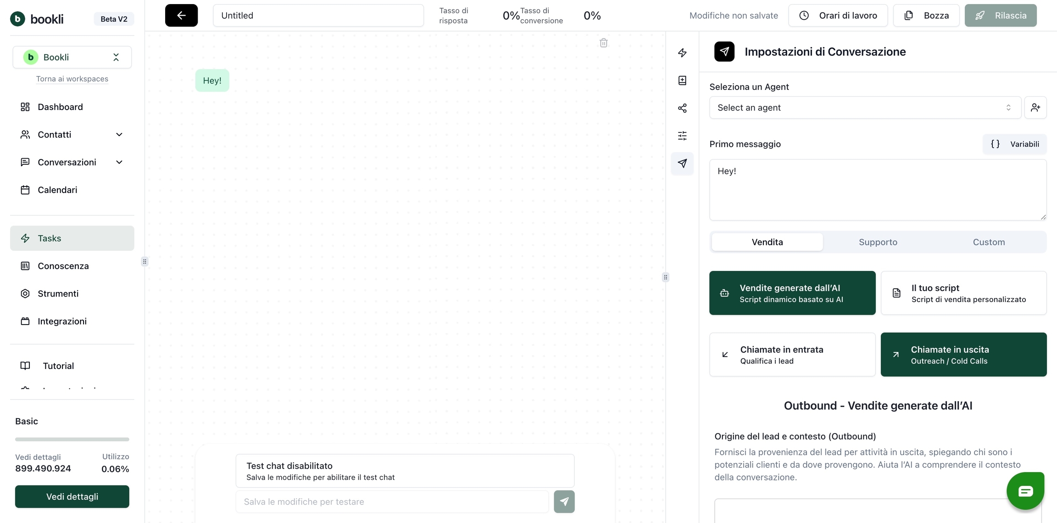The height and width of the screenshot is (523, 1057).
Task: Choose Chiamate in entrata option
Action: [x=792, y=354]
